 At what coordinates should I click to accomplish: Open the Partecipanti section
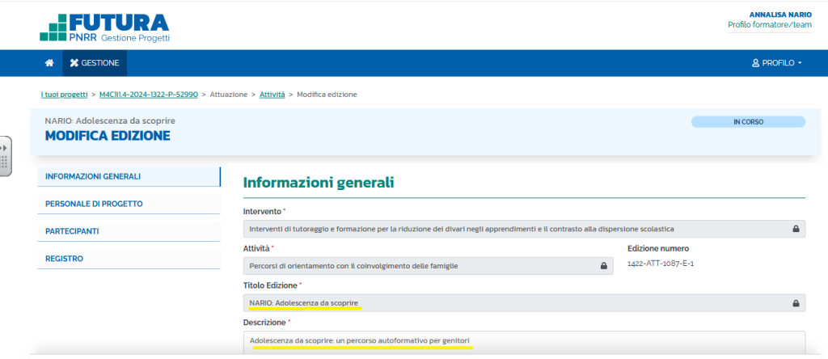pyautogui.click(x=129, y=231)
